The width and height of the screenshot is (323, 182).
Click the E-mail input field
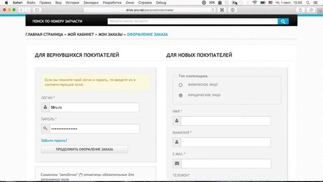pos(226,163)
